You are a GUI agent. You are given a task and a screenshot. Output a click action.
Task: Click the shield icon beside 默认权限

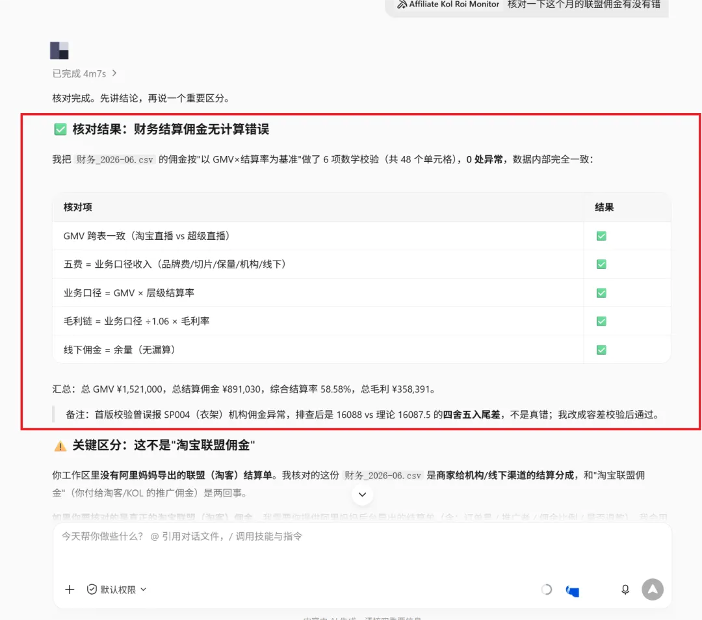(x=92, y=589)
